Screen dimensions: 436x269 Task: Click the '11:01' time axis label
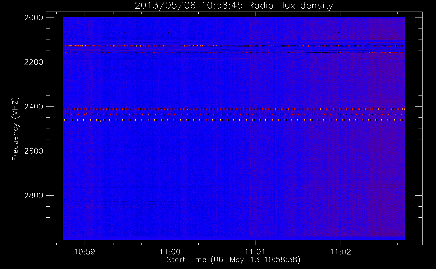(x=255, y=252)
